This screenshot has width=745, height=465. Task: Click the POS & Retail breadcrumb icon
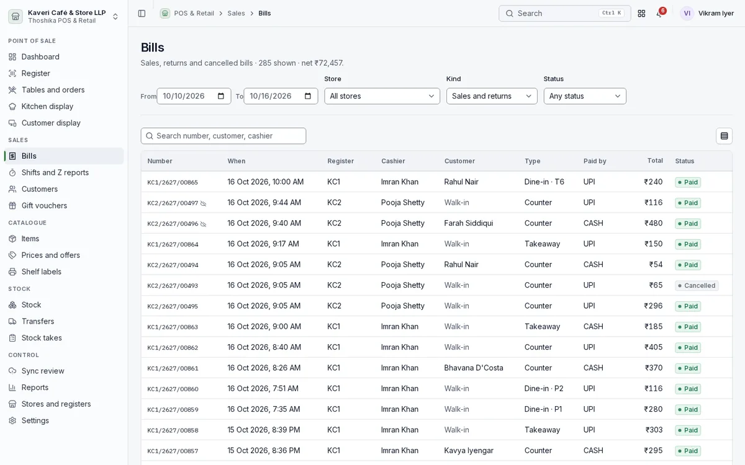click(165, 13)
